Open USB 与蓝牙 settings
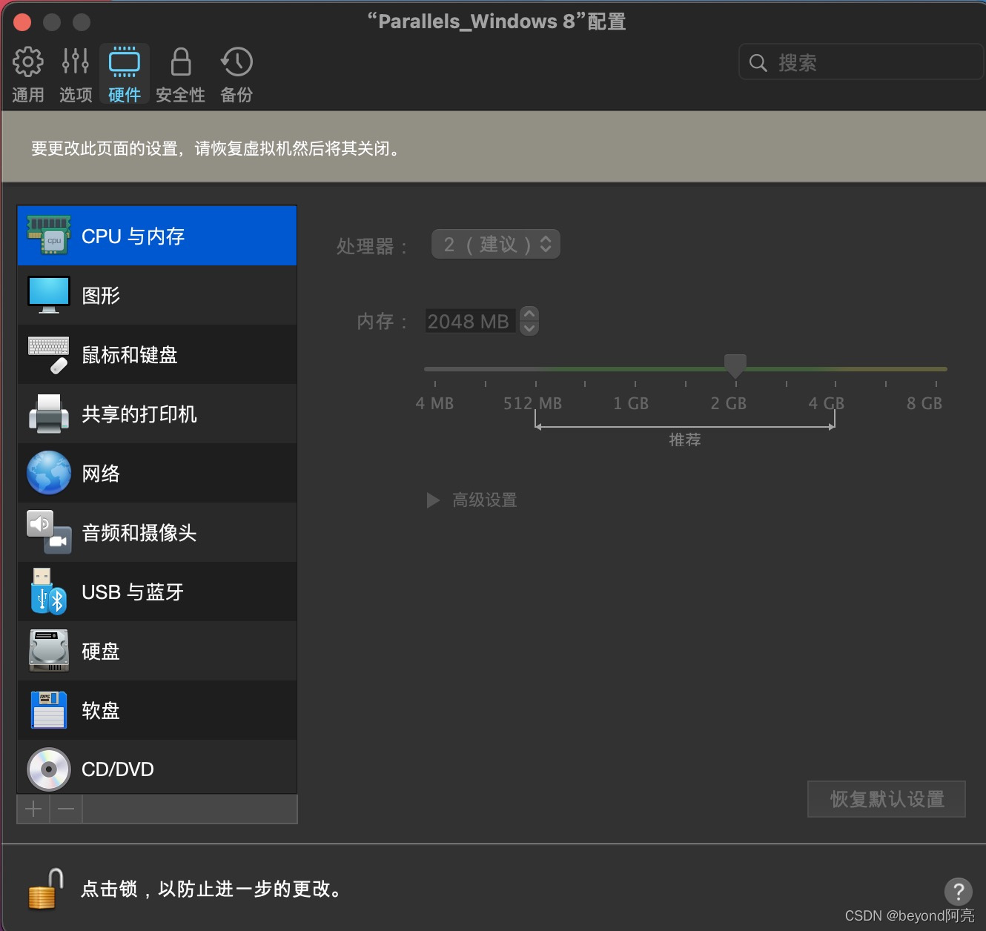Image resolution: width=986 pixels, height=931 pixels. [156, 592]
